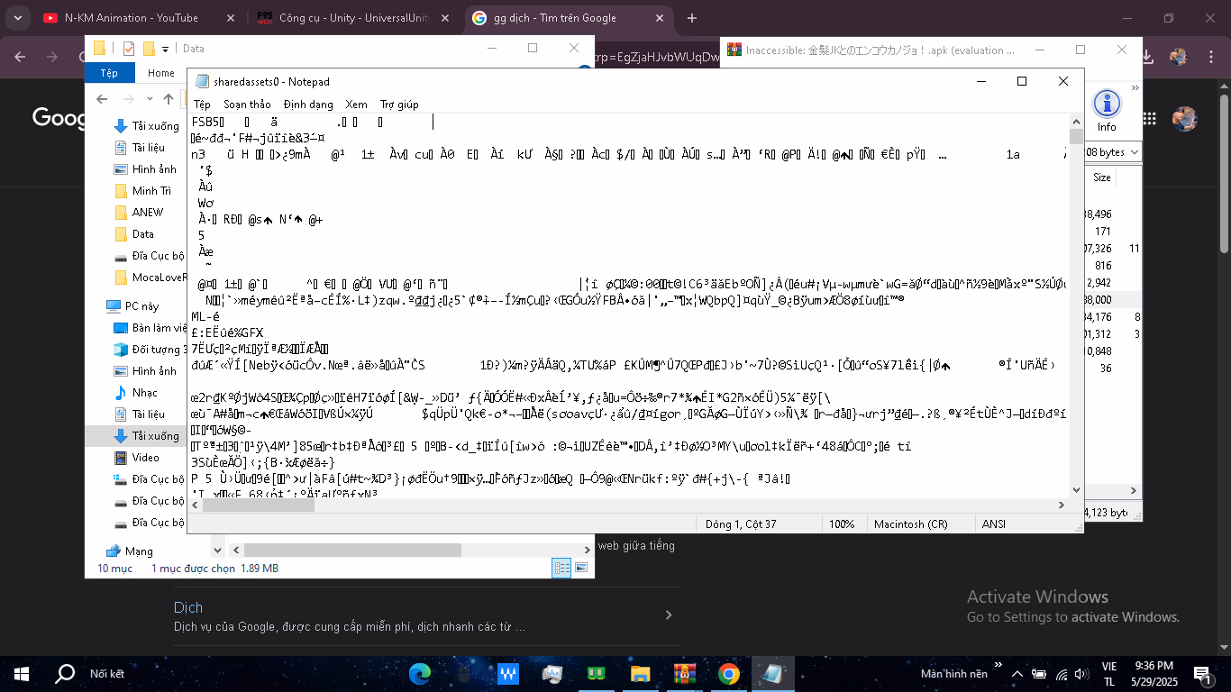Open the Xem menu in Notepad
The width and height of the screenshot is (1231, 692).
pyautogui.click(x=356, y=105)
